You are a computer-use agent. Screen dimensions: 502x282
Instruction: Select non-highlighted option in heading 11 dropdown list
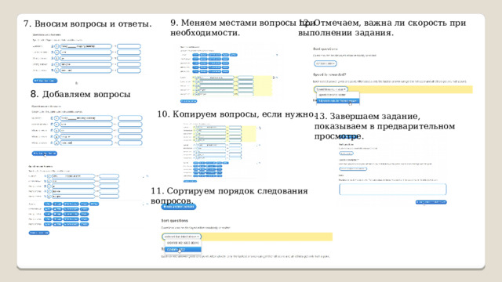pos(183,243)
